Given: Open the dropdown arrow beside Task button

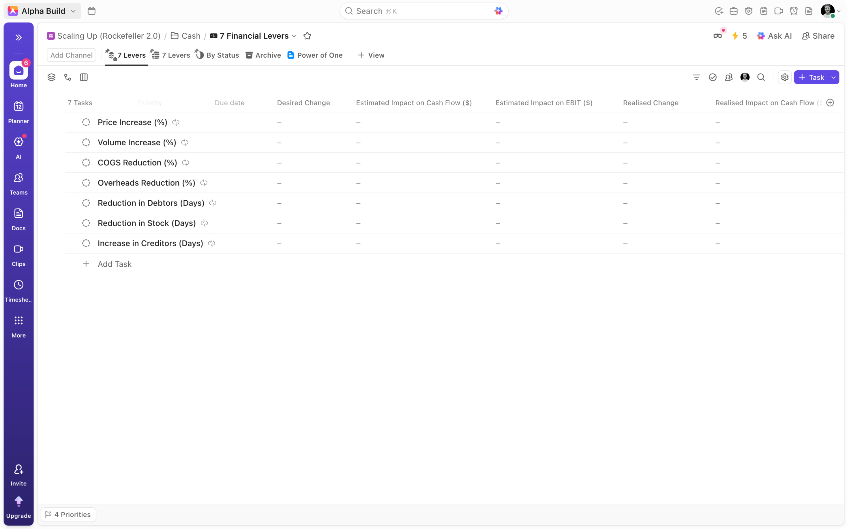Looking at the screenshot, I should click(833, 77).
